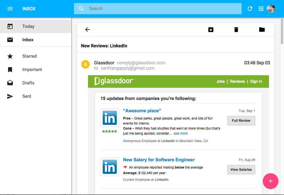
Task: Archive this email with archive icon
Action: pos(211,30)
